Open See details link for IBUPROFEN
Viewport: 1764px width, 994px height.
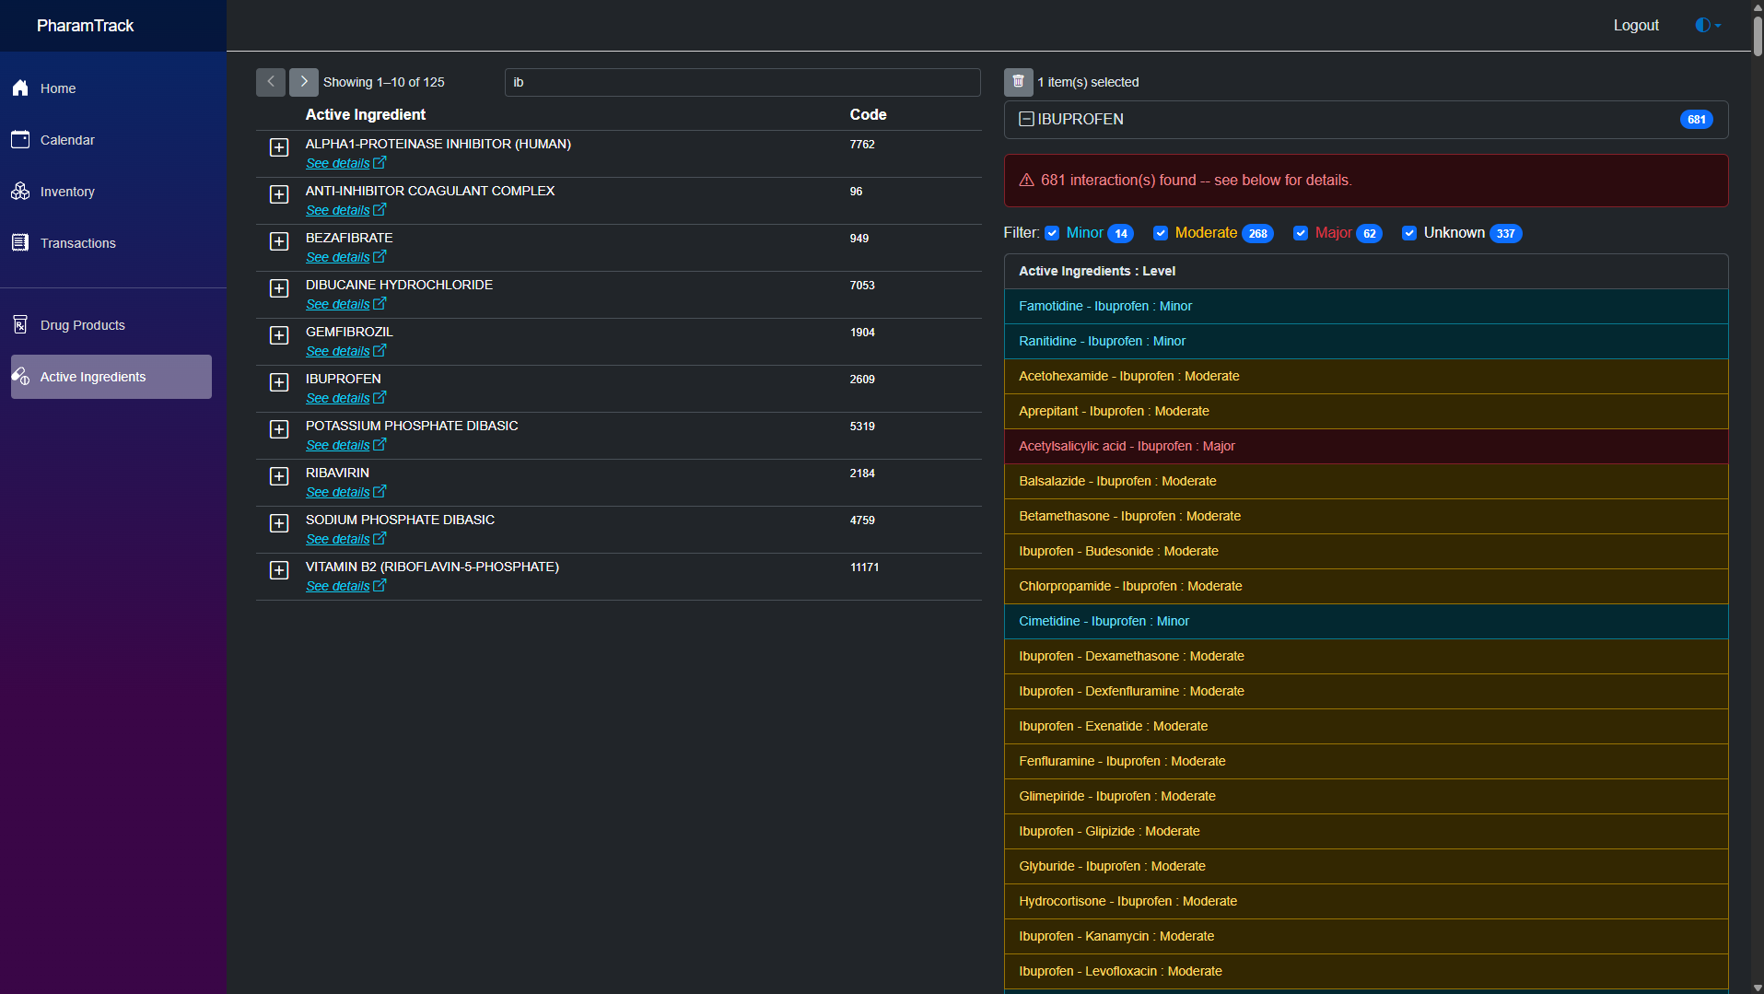[338, 398]
